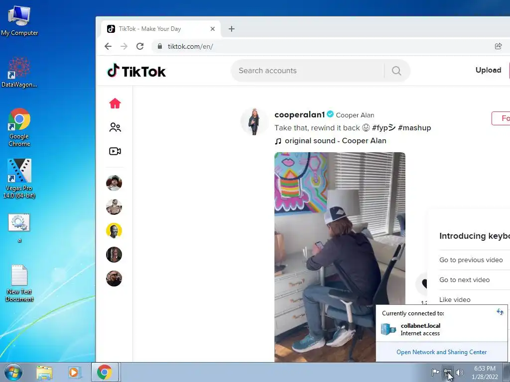
Task: Open fifth suggested account avatar in sidebar
Action: pos(114,279)
